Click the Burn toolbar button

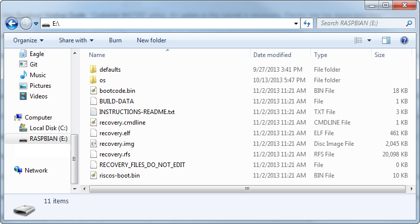coord(115,40)
